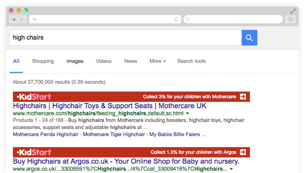Click the browser forward arrow
This screenshot has height=173, width=307.
[x=22, y=19]
